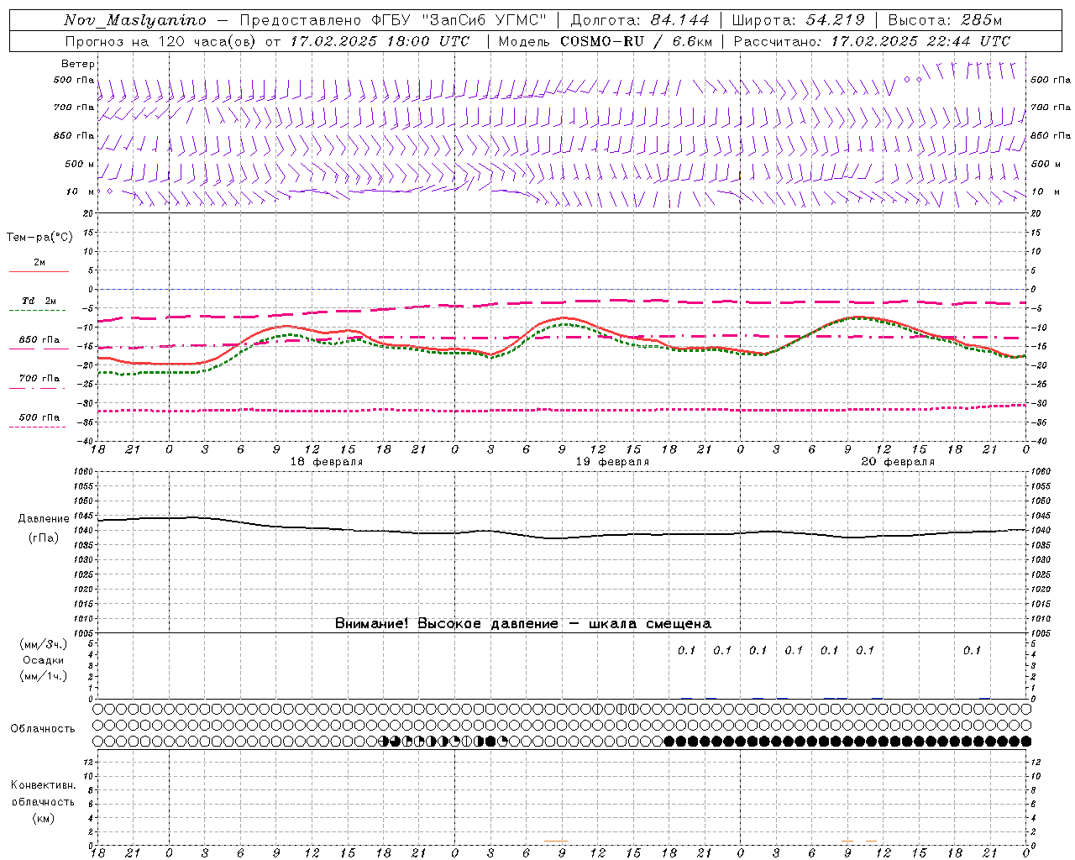This screenshot has height=860, width=1075.
Task: Click the 'Внимание! Высокое давление – шкала смещена' warning
Action: pos(523,623)
